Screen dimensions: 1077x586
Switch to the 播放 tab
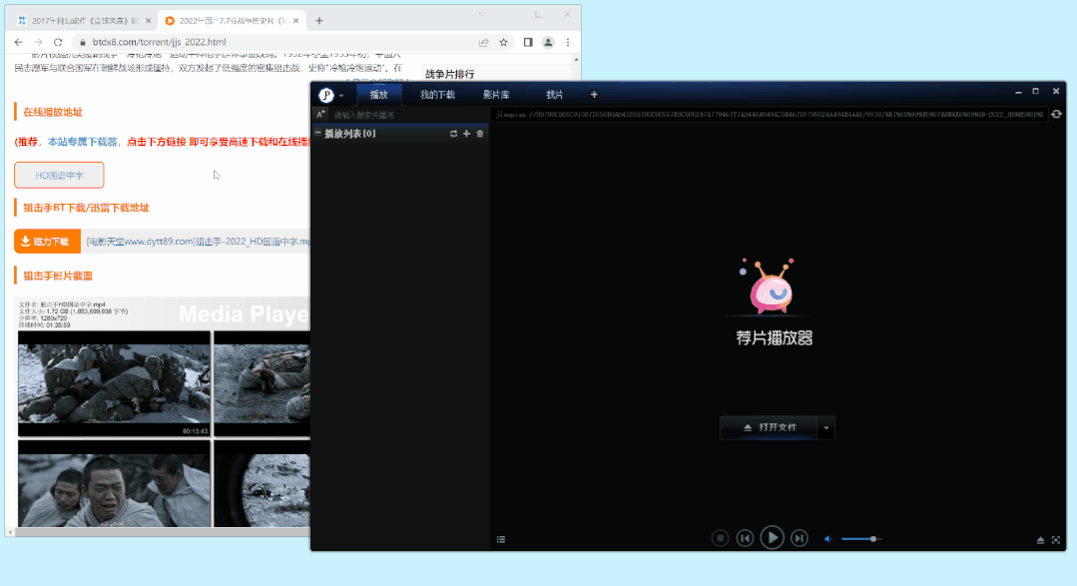378,95
